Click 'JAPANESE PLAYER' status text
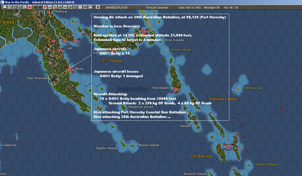Image resolution: width=302 pixels, height=176 pixels. point(117,8)
